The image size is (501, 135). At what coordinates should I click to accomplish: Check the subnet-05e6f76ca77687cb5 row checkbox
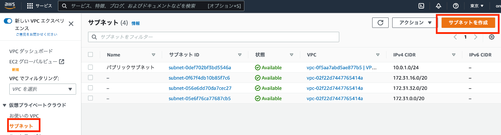point(91,98)
